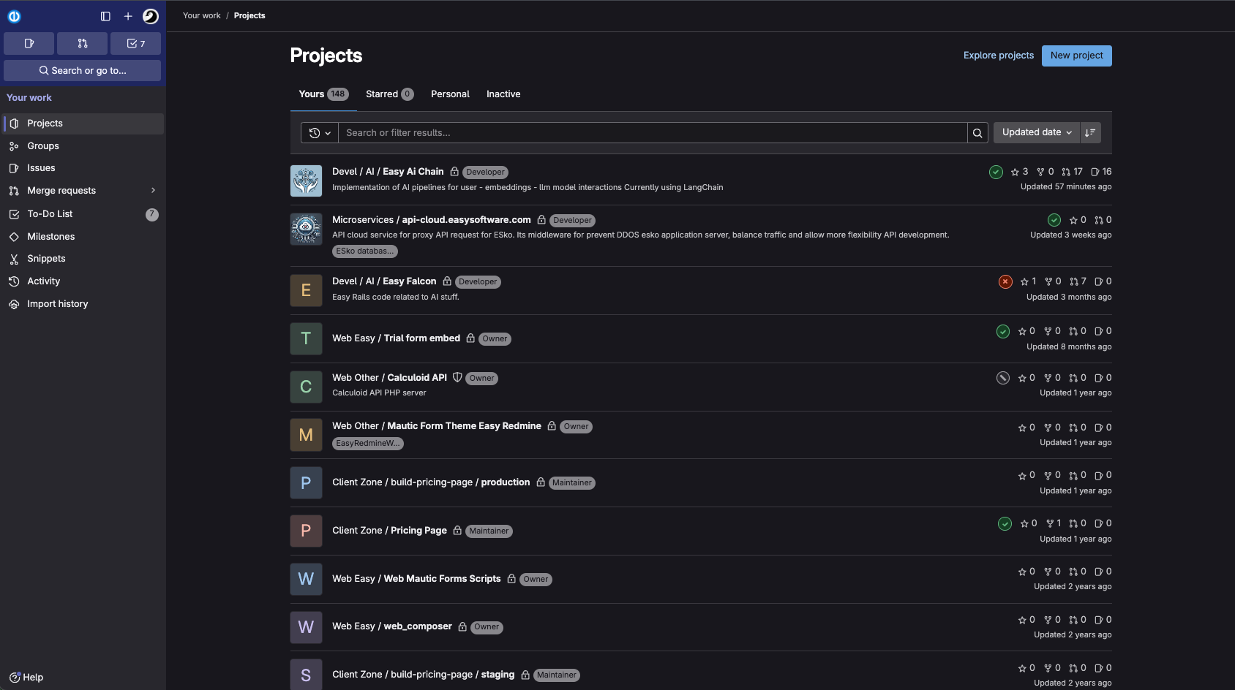
Task: Click the plus icon to create new item
Action: tap(128, 15)
